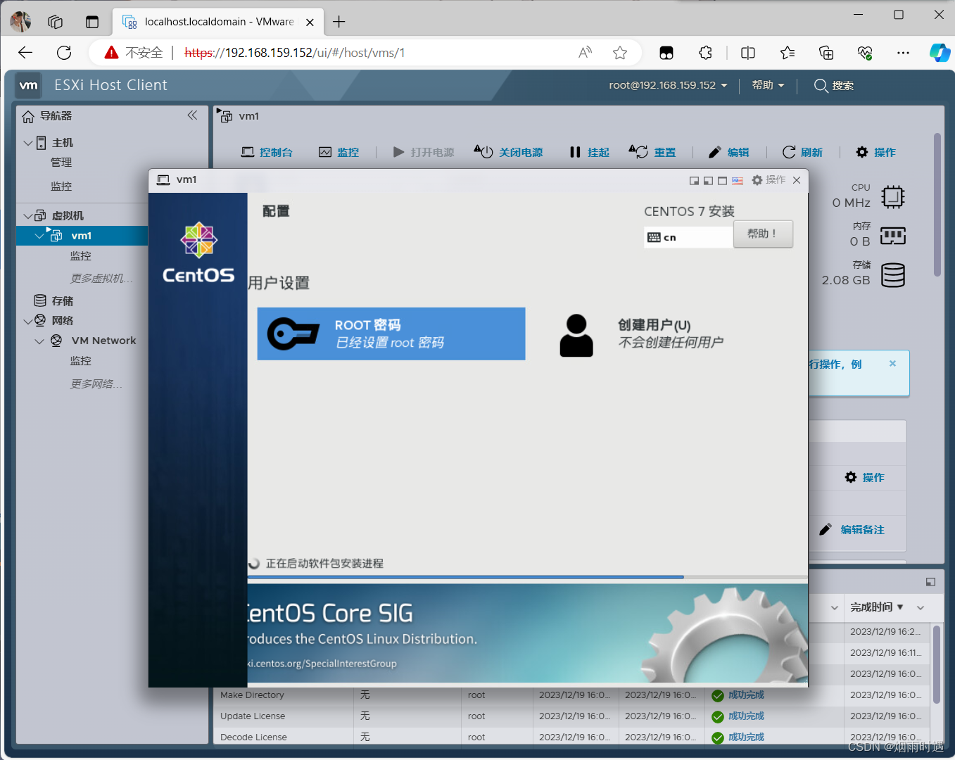Click the browser page refresh icon
The height and width of the screenshot is (760, 955).
[64, 53]
